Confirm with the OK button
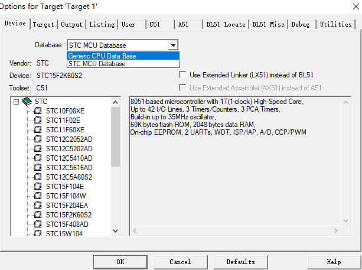Screen dimensions: 362x270 [x=120, y=262]
